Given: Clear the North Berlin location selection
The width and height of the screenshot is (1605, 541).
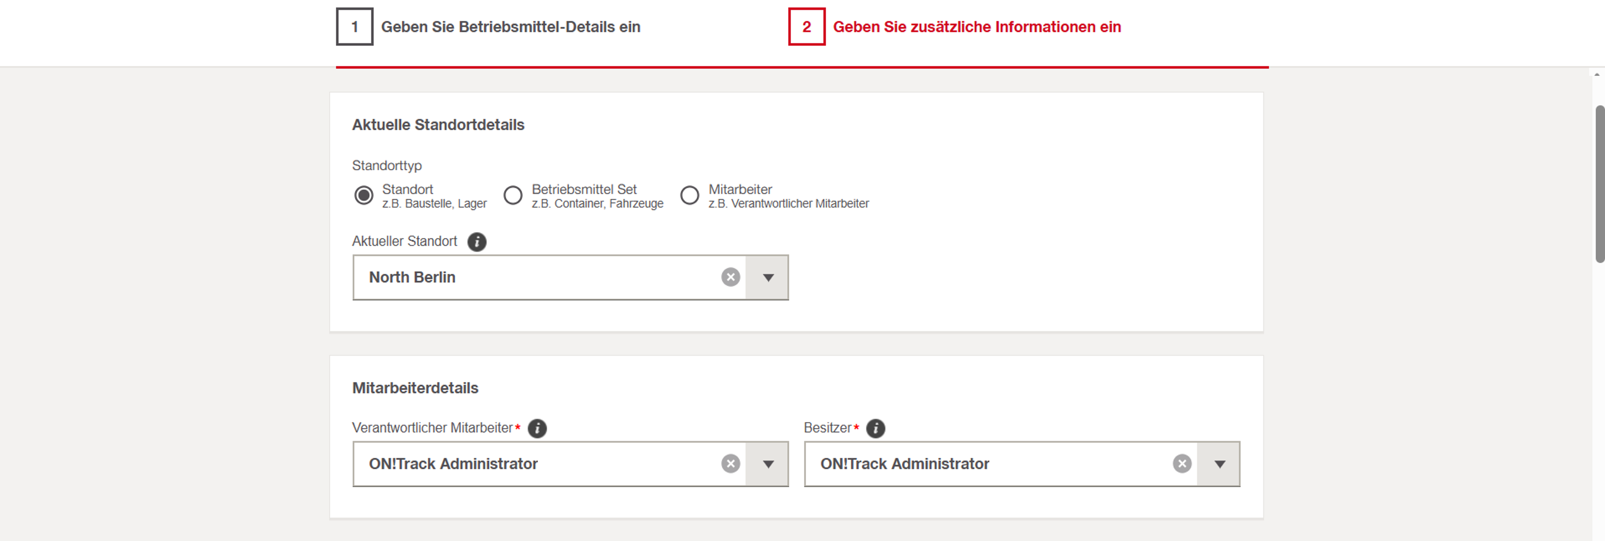Looking at the screenshot, I should coord(730,277).
